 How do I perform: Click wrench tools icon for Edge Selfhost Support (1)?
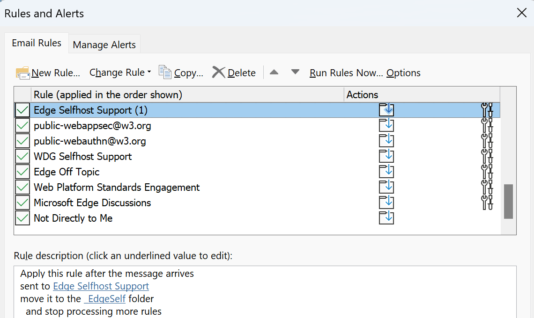pyautogui.click(x=487, y=110)
